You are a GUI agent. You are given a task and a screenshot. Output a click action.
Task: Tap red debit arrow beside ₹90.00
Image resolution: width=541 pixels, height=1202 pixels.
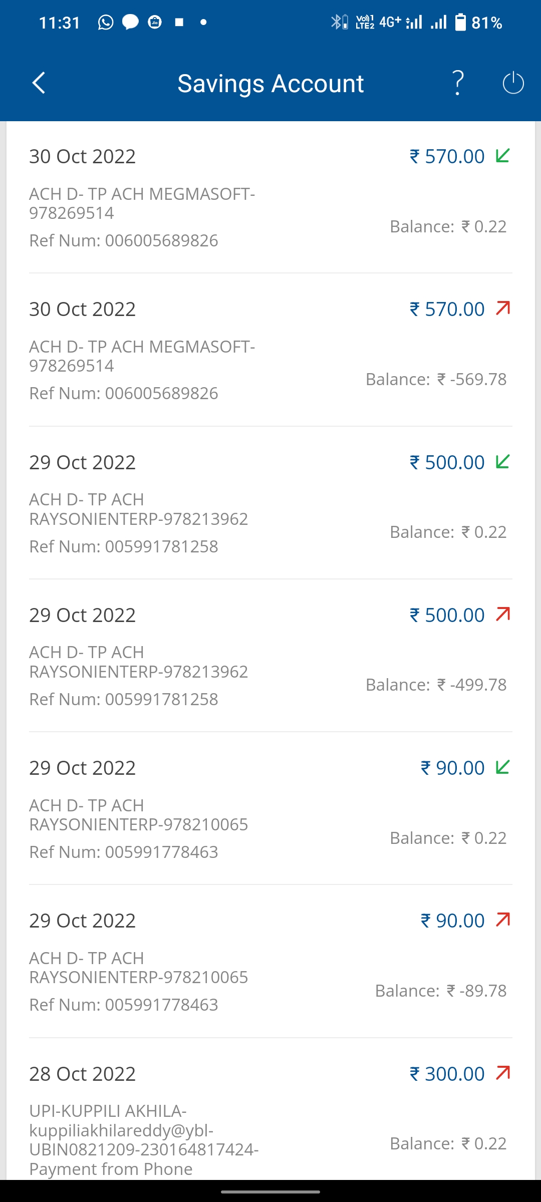[x=502, y=920]
